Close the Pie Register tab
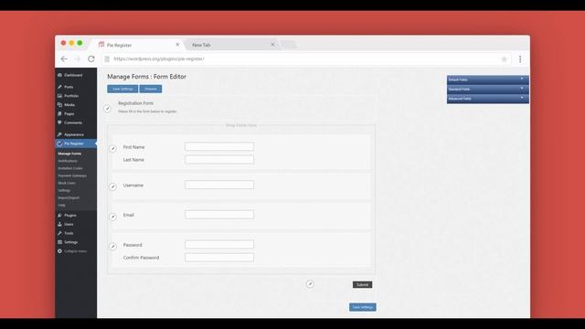The image size is (585, 329). pyautogui.click(x=177, y=45)
